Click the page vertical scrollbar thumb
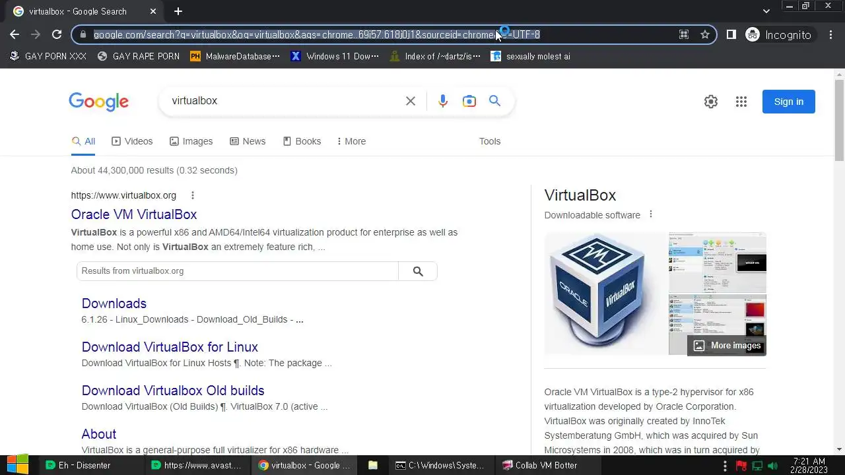 pyautogui.click(x=840, y=119)
